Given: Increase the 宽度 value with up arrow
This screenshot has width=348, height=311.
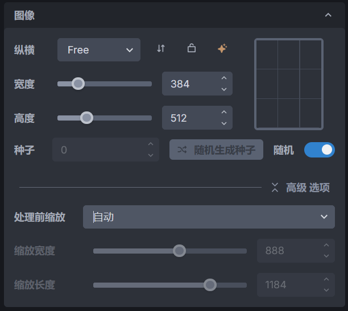Looking at the screenshot, I should (x=224, y=78).
